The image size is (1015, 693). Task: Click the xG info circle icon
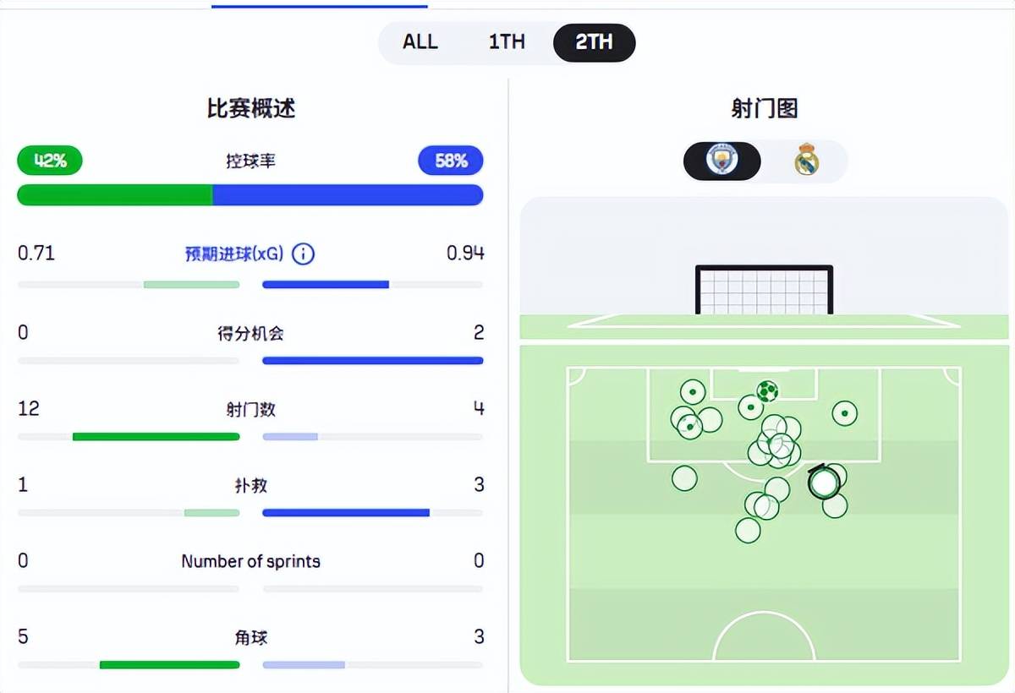point(303,254)
